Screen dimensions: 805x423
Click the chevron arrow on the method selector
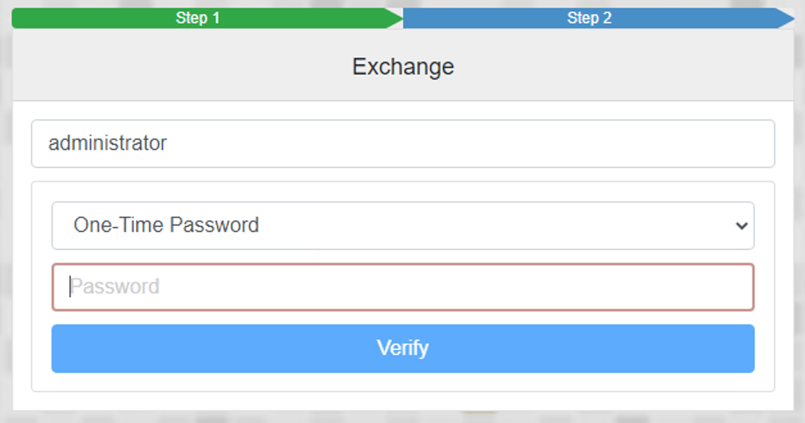click(741, 226)
